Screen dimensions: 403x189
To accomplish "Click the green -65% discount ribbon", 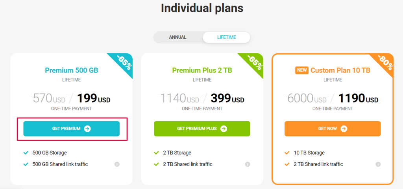I will pos(254,62).
